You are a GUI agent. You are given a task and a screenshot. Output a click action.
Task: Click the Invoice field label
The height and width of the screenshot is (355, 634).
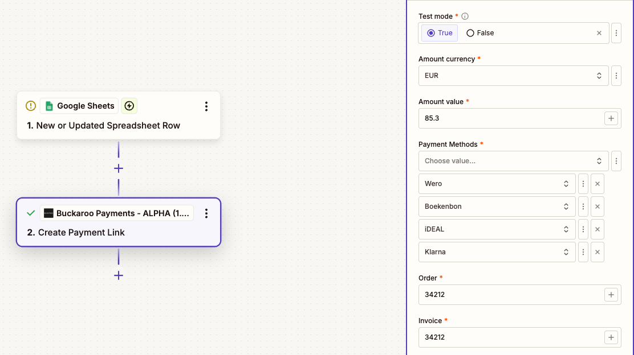[430, 321]
